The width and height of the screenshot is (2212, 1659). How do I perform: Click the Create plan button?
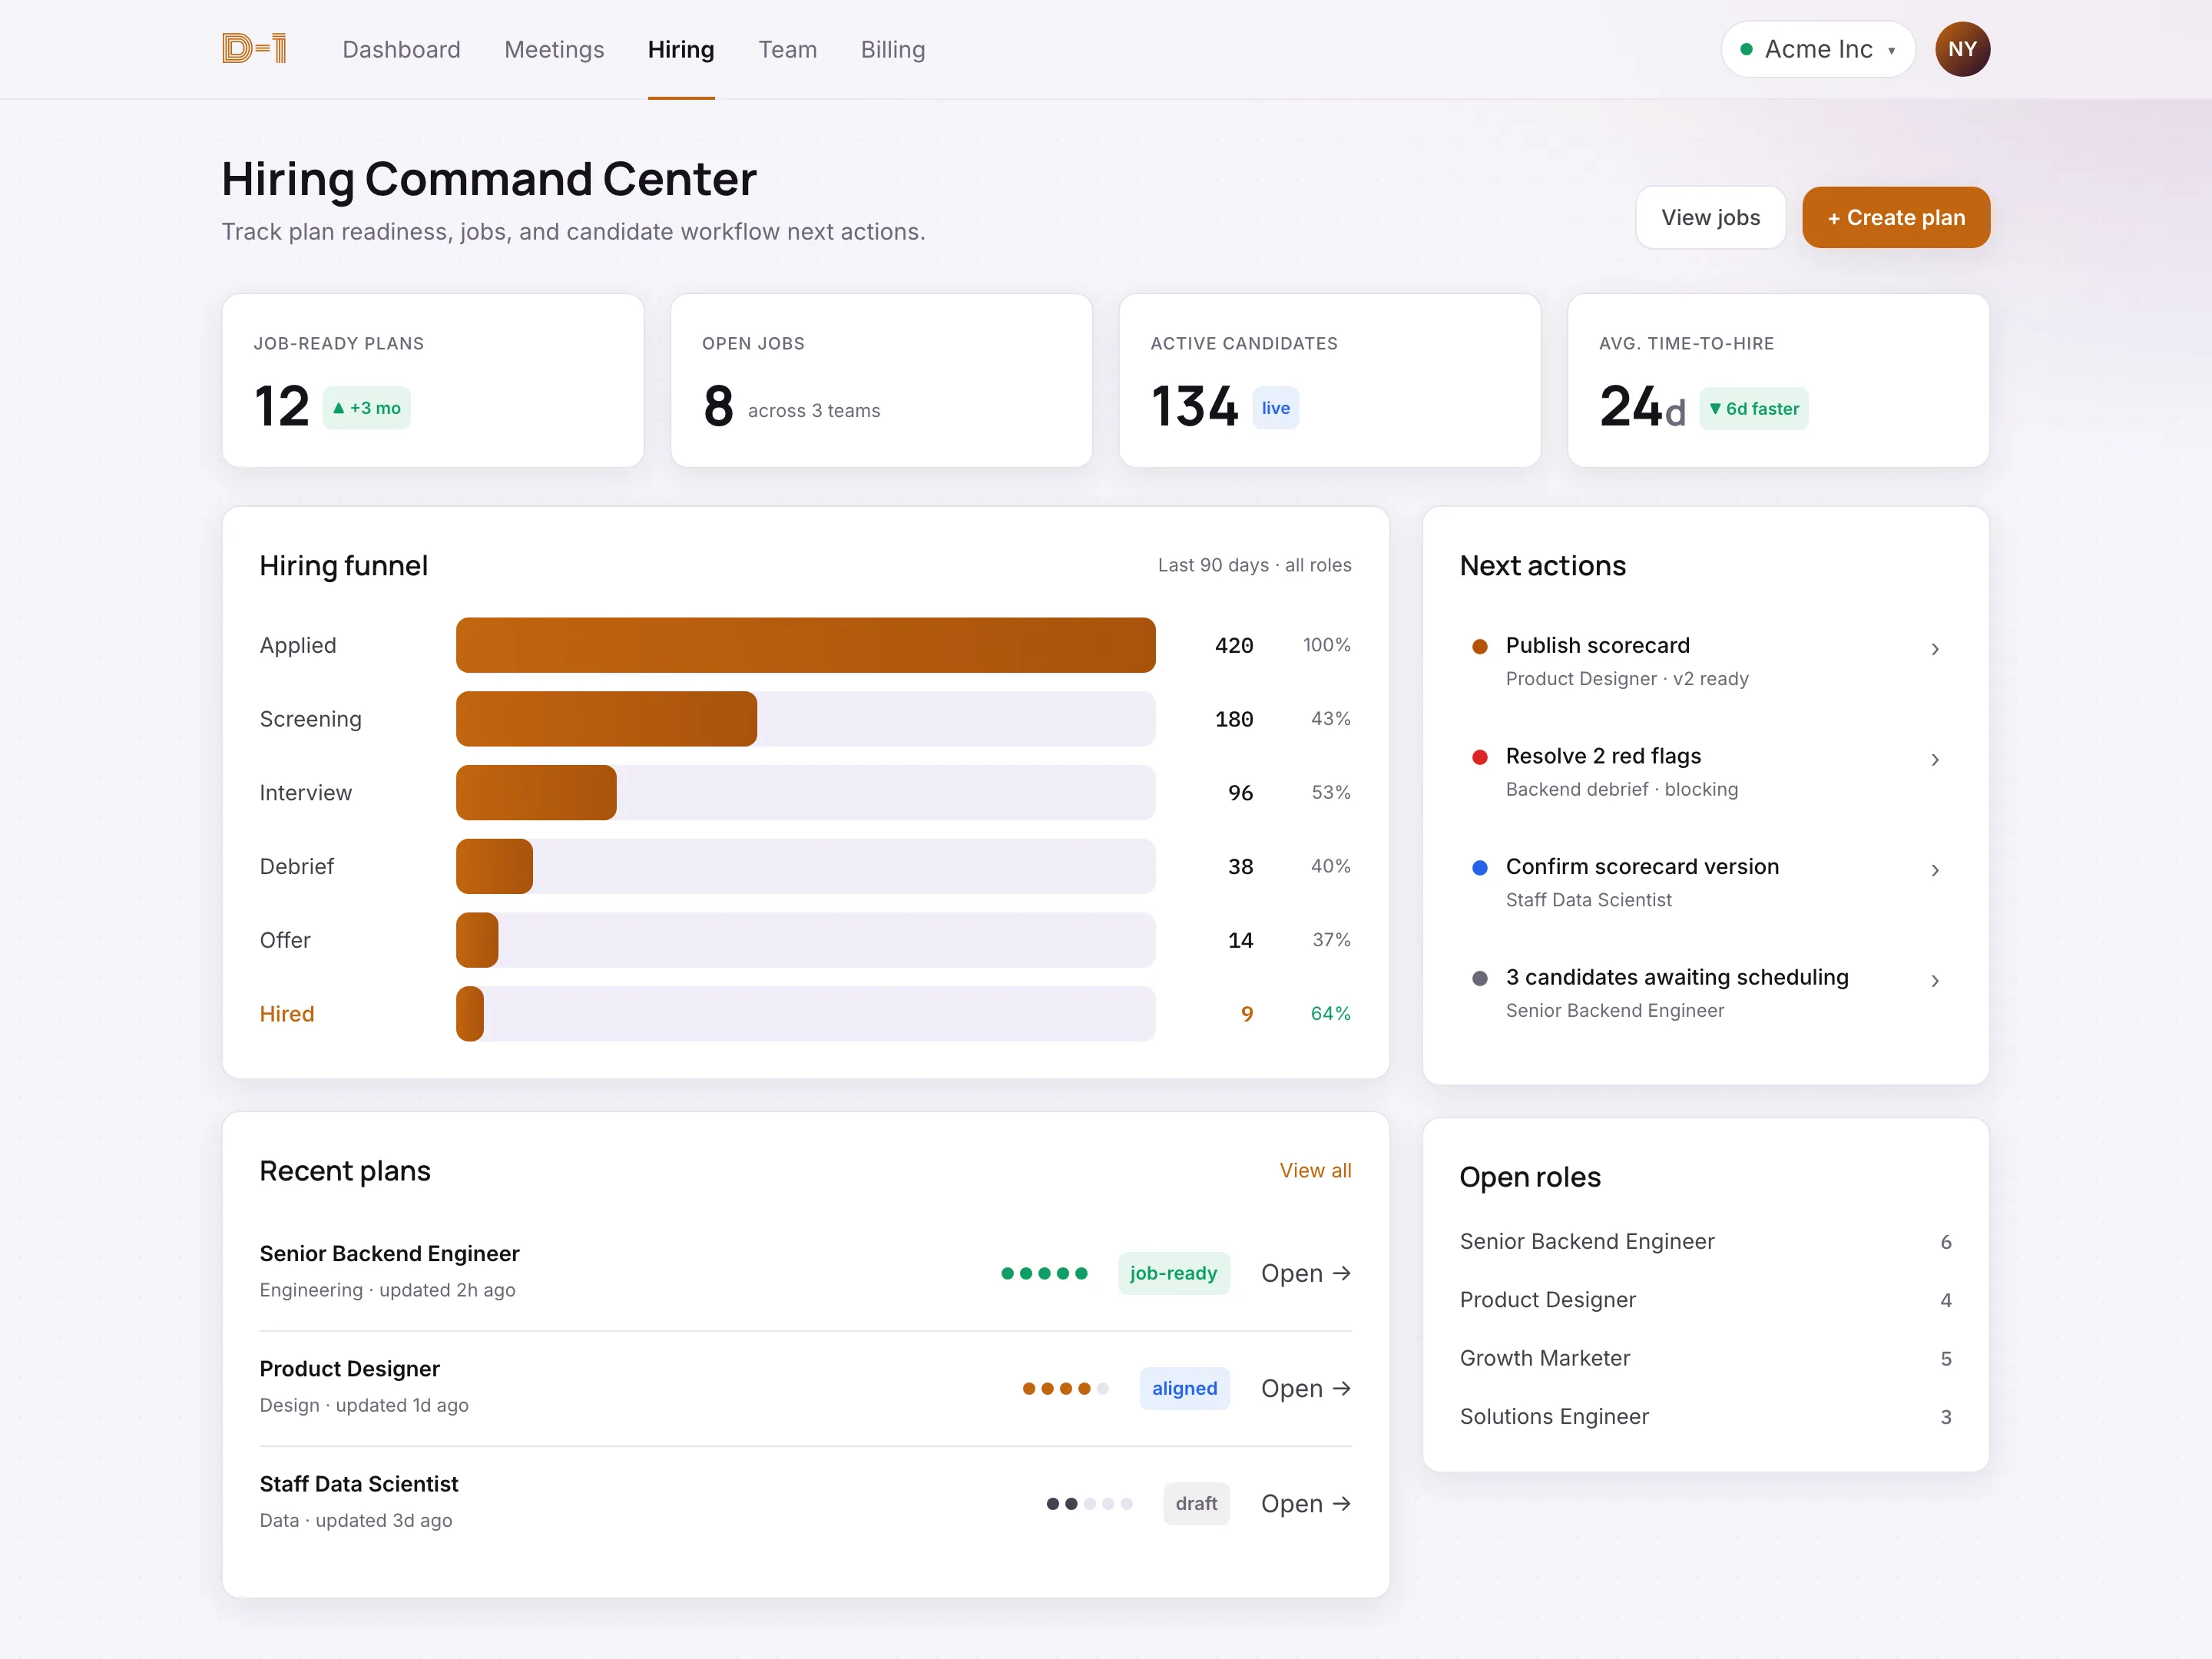1896,217
